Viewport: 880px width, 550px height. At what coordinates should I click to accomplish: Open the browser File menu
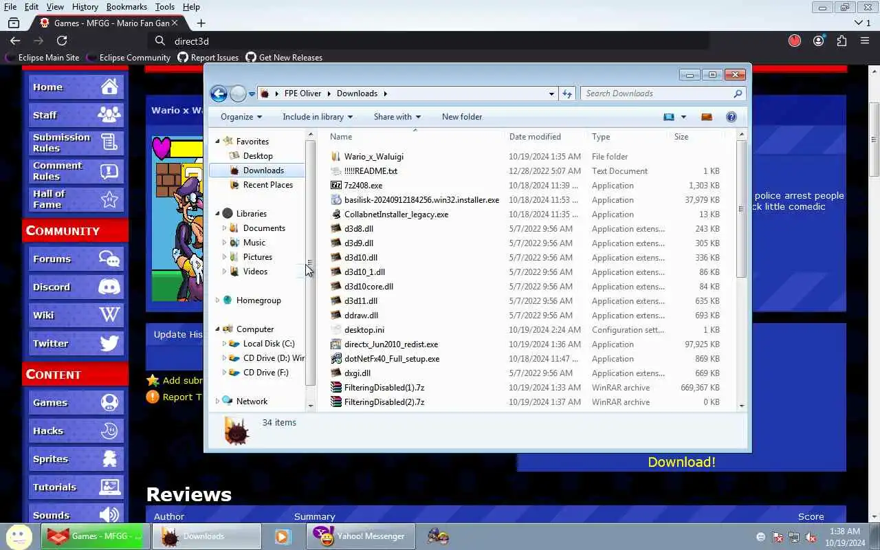10,7
